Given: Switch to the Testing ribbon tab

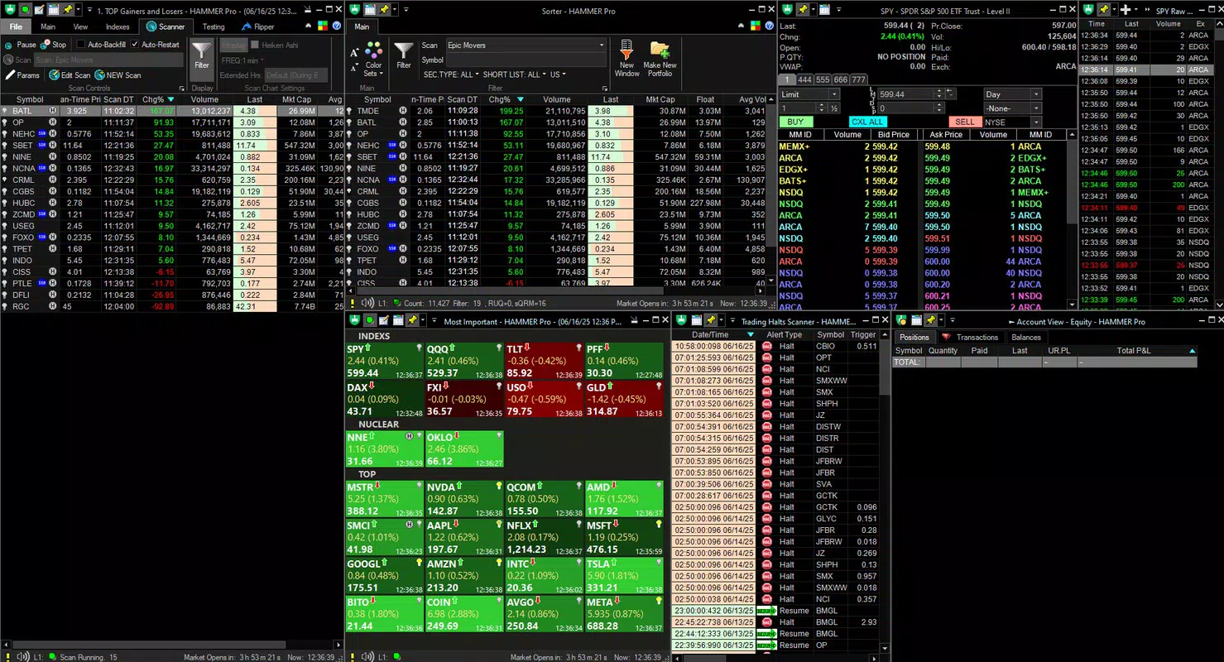Looking at the screenshot, I should coord(214,26).
